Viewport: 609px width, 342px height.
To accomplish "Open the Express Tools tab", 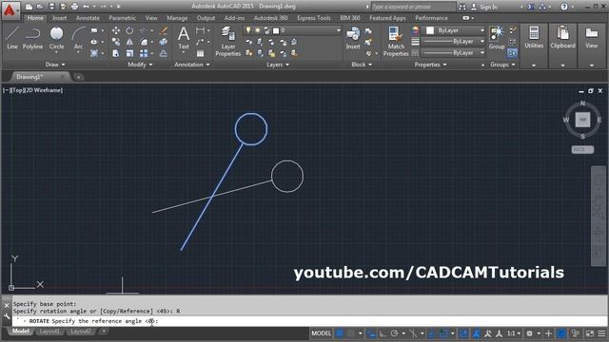I will tap(313, 18).
